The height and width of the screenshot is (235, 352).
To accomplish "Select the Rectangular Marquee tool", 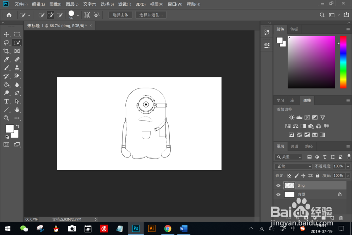I will [x=17, y=35].
